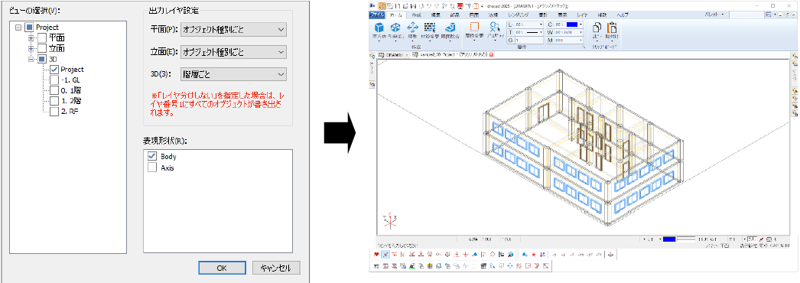
Task: Open the 平面(P) output layer dropdown
Action: tap(234, 30)
